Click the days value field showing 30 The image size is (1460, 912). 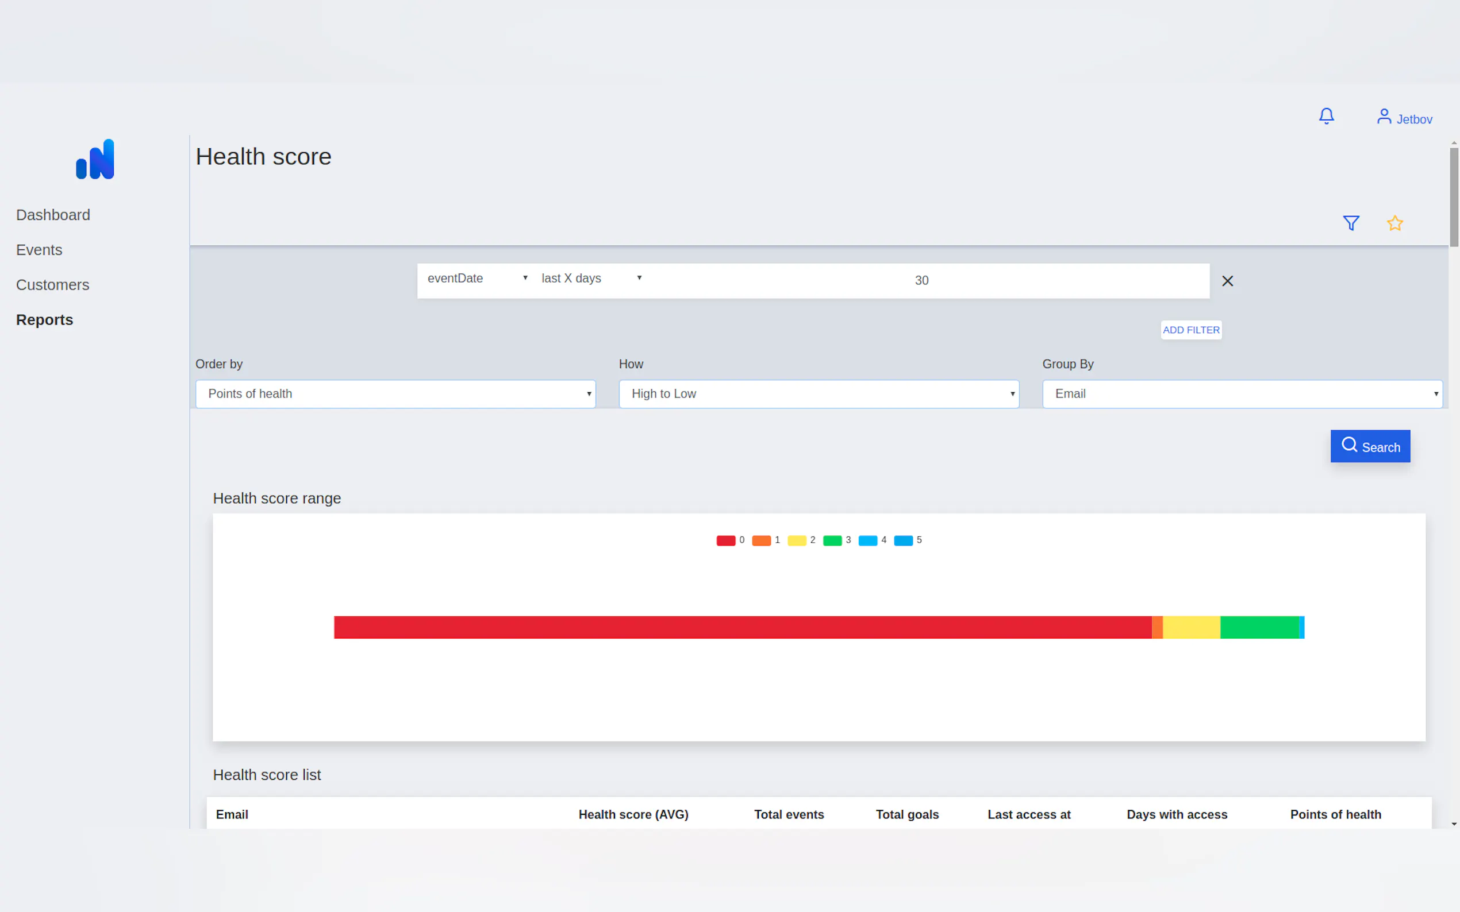pos(921,280)
